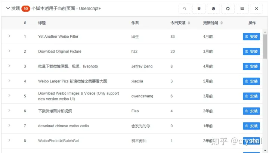Expand row 6 by Flao
This screenshot has width=269, height=153.
click(x=9, y=111)
